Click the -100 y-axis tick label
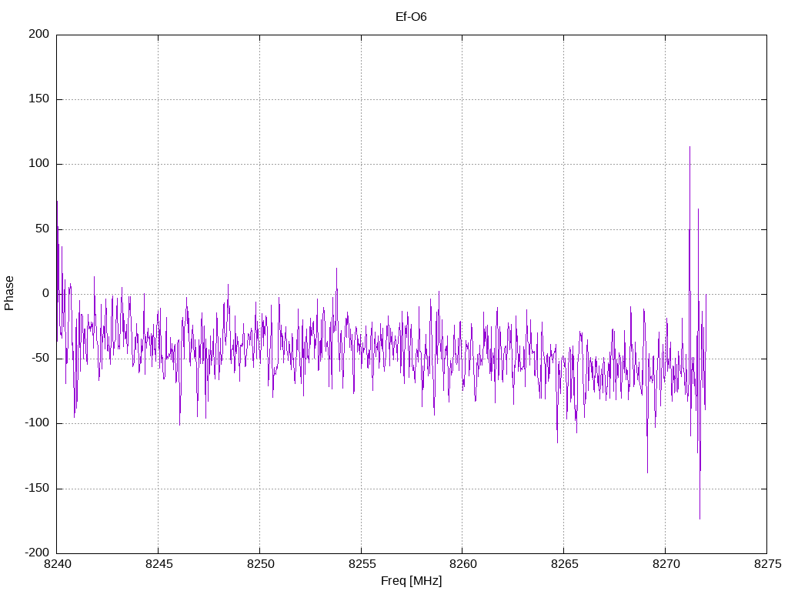788x591 pixels. point(37,423)
